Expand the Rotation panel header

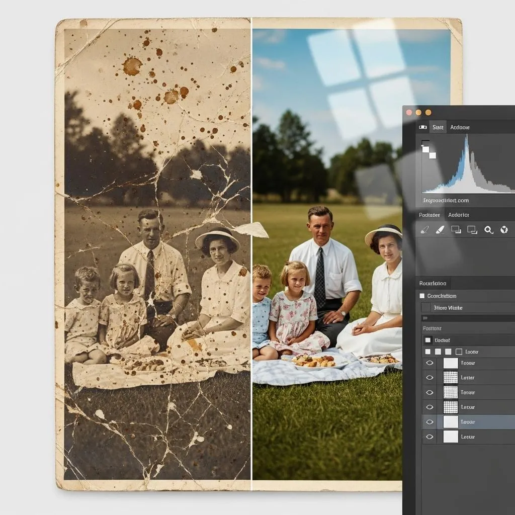[433, 283]
